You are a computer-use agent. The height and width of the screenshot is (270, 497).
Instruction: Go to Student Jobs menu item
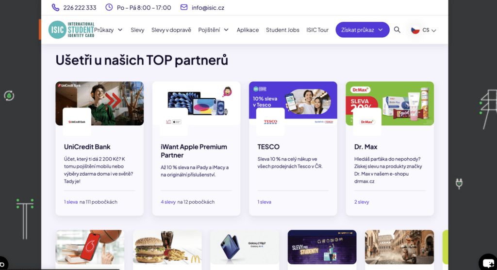click(282, 30)
